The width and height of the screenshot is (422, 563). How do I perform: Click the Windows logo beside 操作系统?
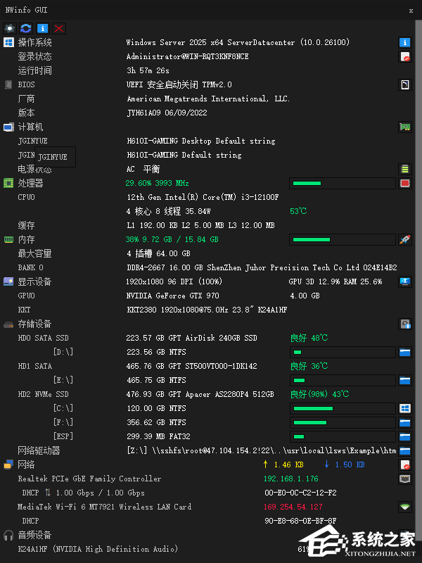click(8, 42)
